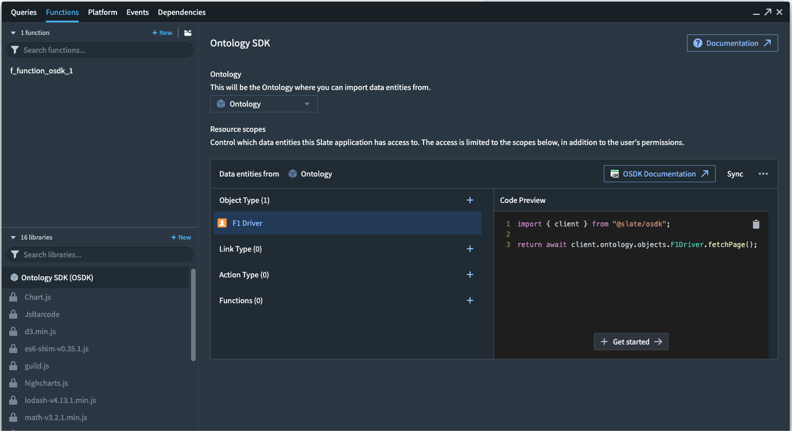Add an Object Type with plus icon
Image resolution: width=792 pixels, height=431 pixels.
click(470, 200)
